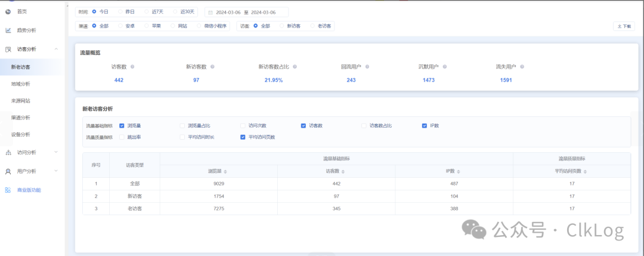Select the 老访客 visitor radio button
Image resolution: width=644 pixels, height=256 pixels.
[312, 26]
